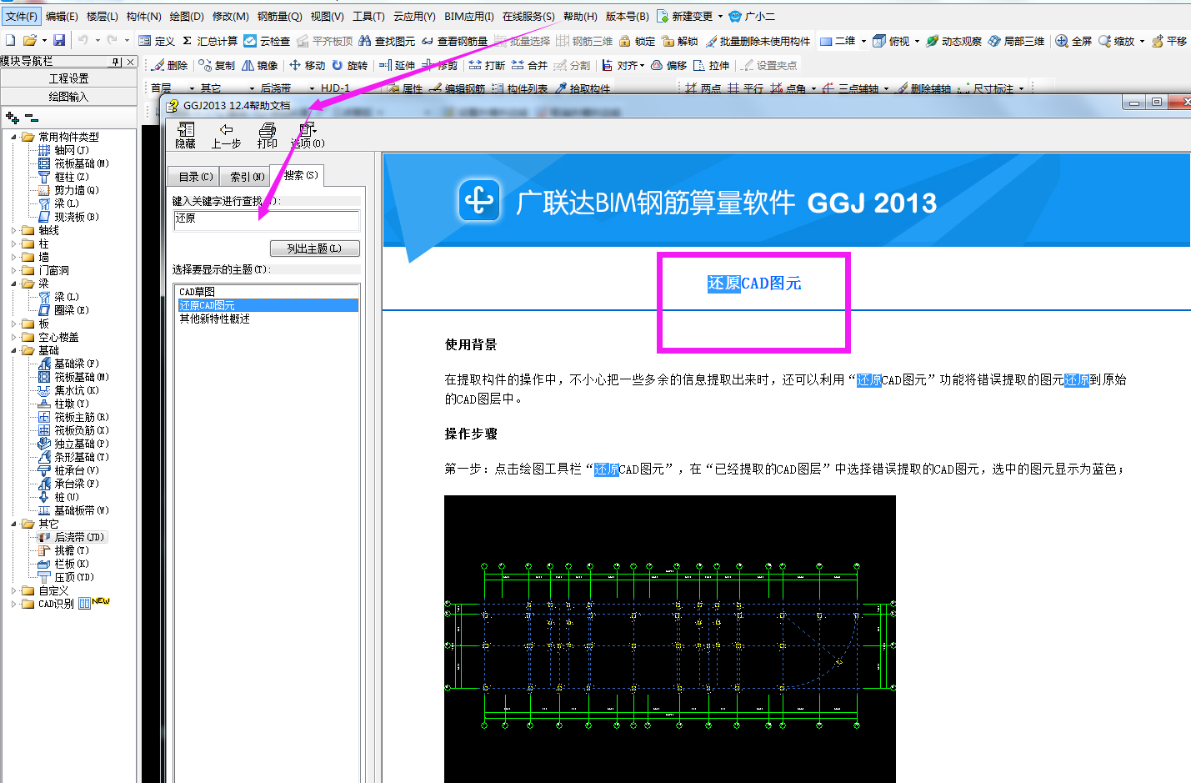The width and height of the screenshot is (1191, 783).
Task: Click the 解锁 unlock tool
Action: (x=679, y=41)
